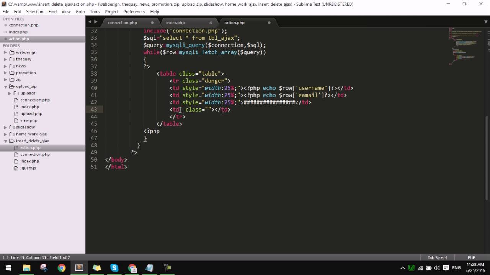
Task: Expand the news folder arrow
Action: pyautogui.click(x=5, y=66)
